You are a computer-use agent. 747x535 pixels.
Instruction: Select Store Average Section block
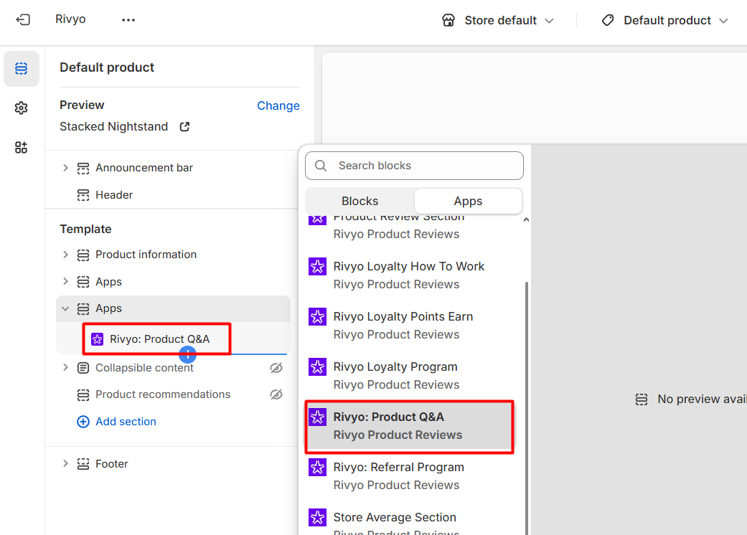410,521
